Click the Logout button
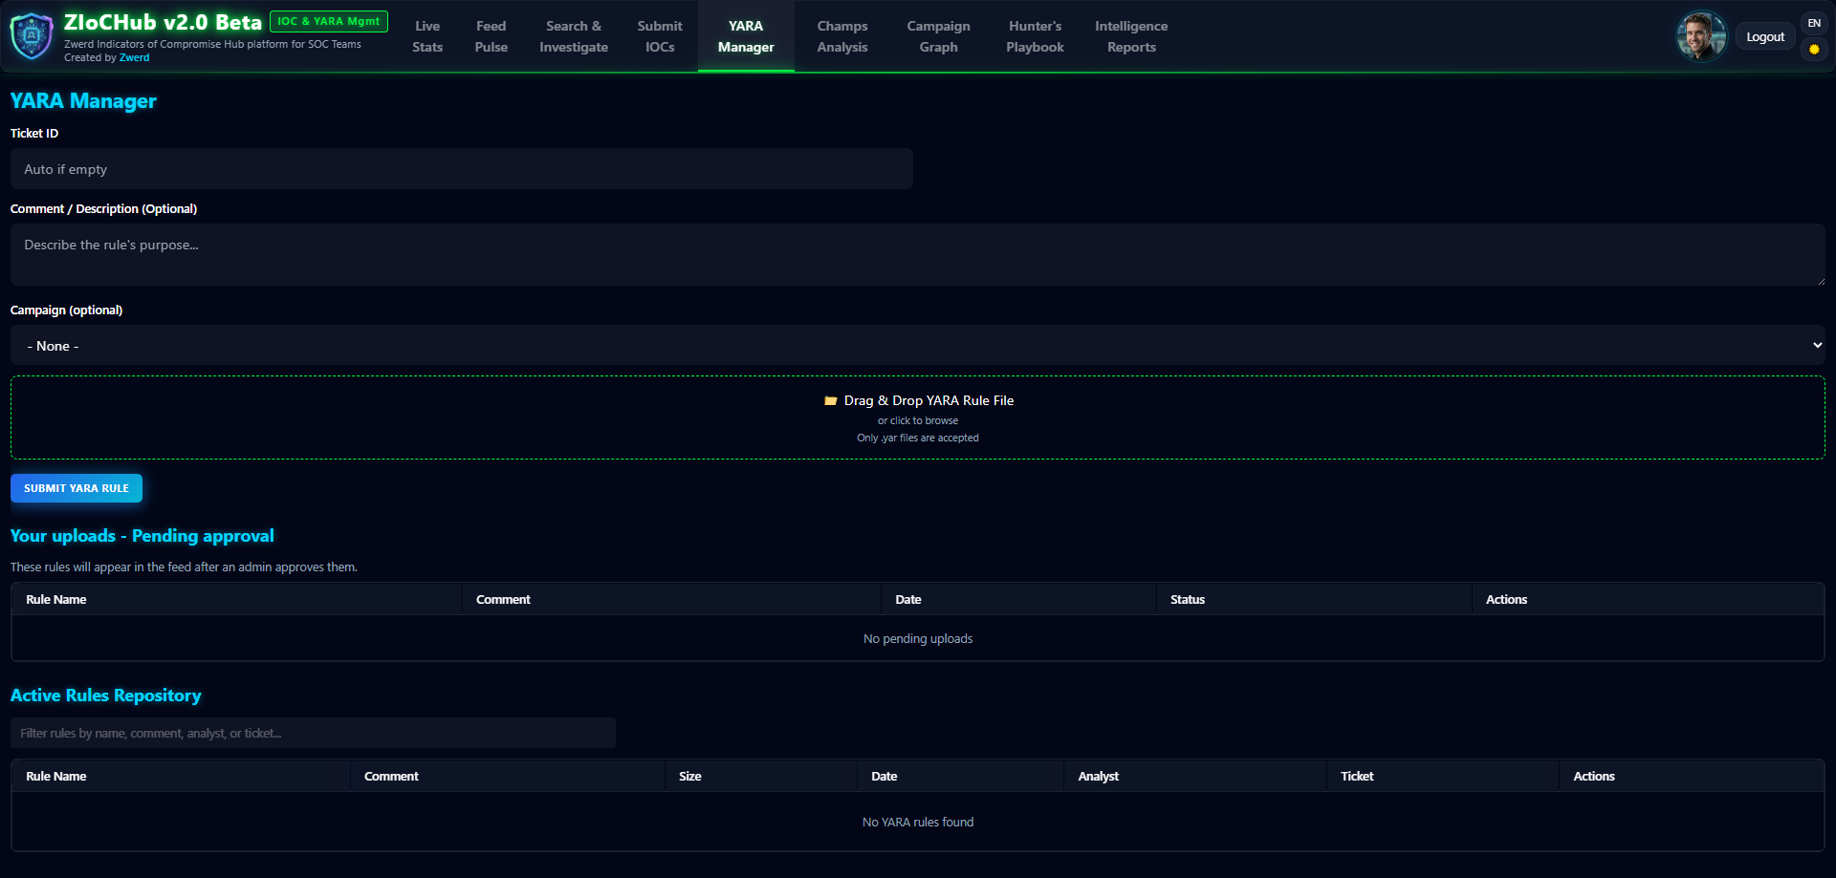 1764,37
